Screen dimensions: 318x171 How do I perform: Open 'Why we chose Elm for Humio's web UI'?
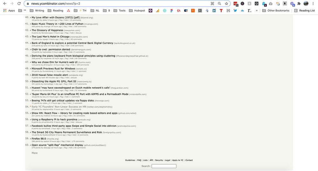coord(55,62)
